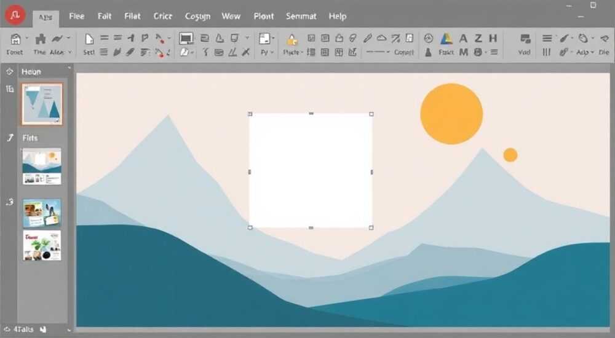This screenshot has width=615, height=338.
Task: Select fourth slide thumbnail with plant
Action: click(42, 245)
